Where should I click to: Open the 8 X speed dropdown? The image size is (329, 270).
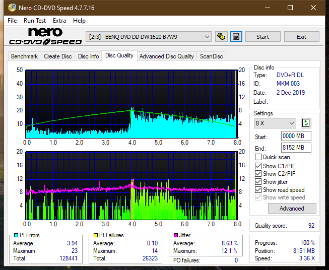pos(275,123)
